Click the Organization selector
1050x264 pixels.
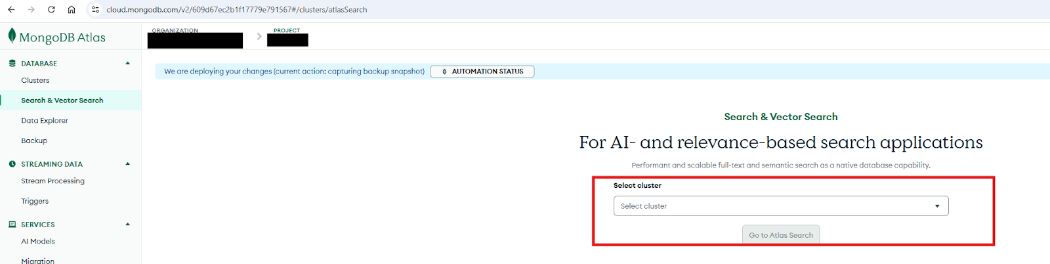[195, 39]
